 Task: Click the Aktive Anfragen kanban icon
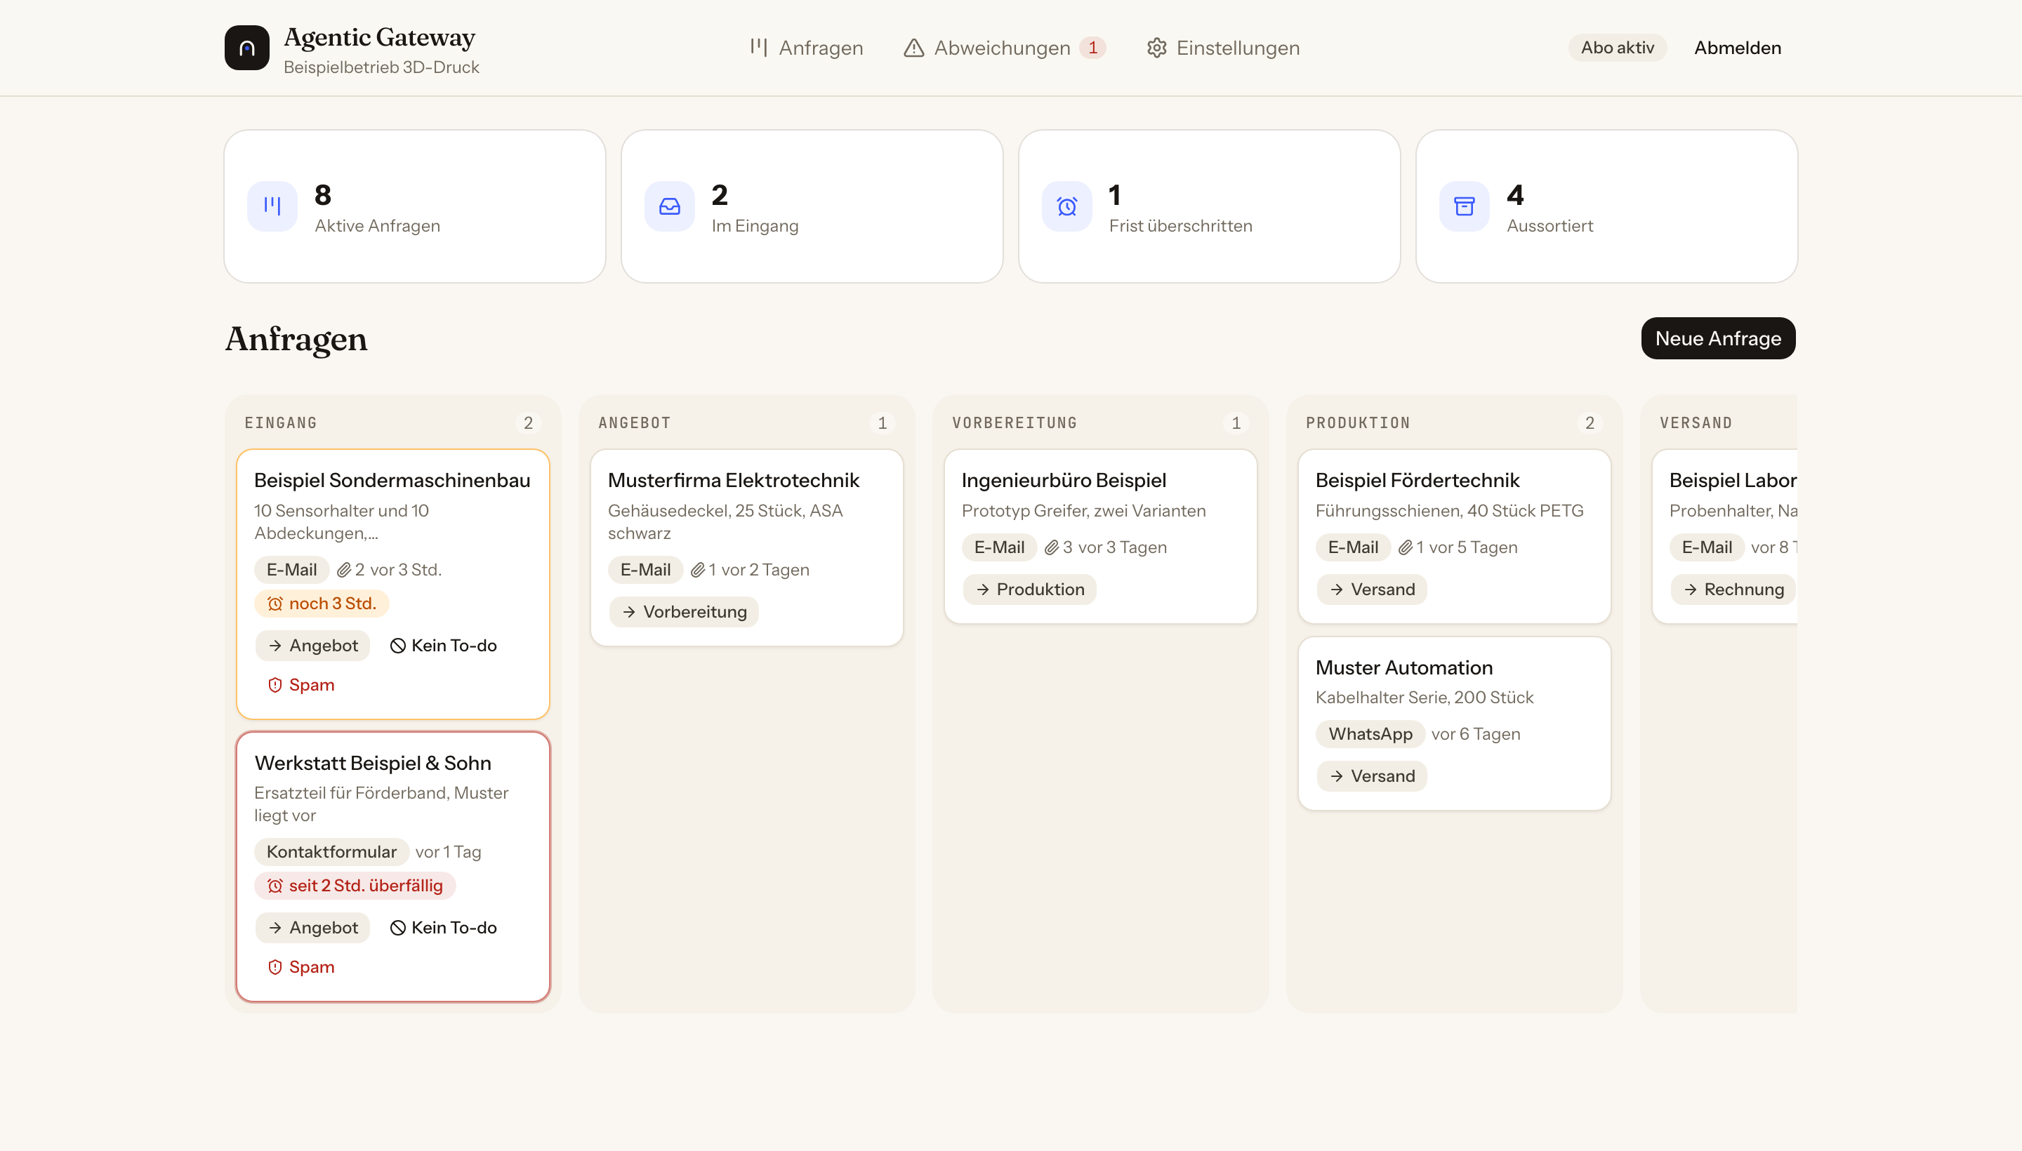272,206
